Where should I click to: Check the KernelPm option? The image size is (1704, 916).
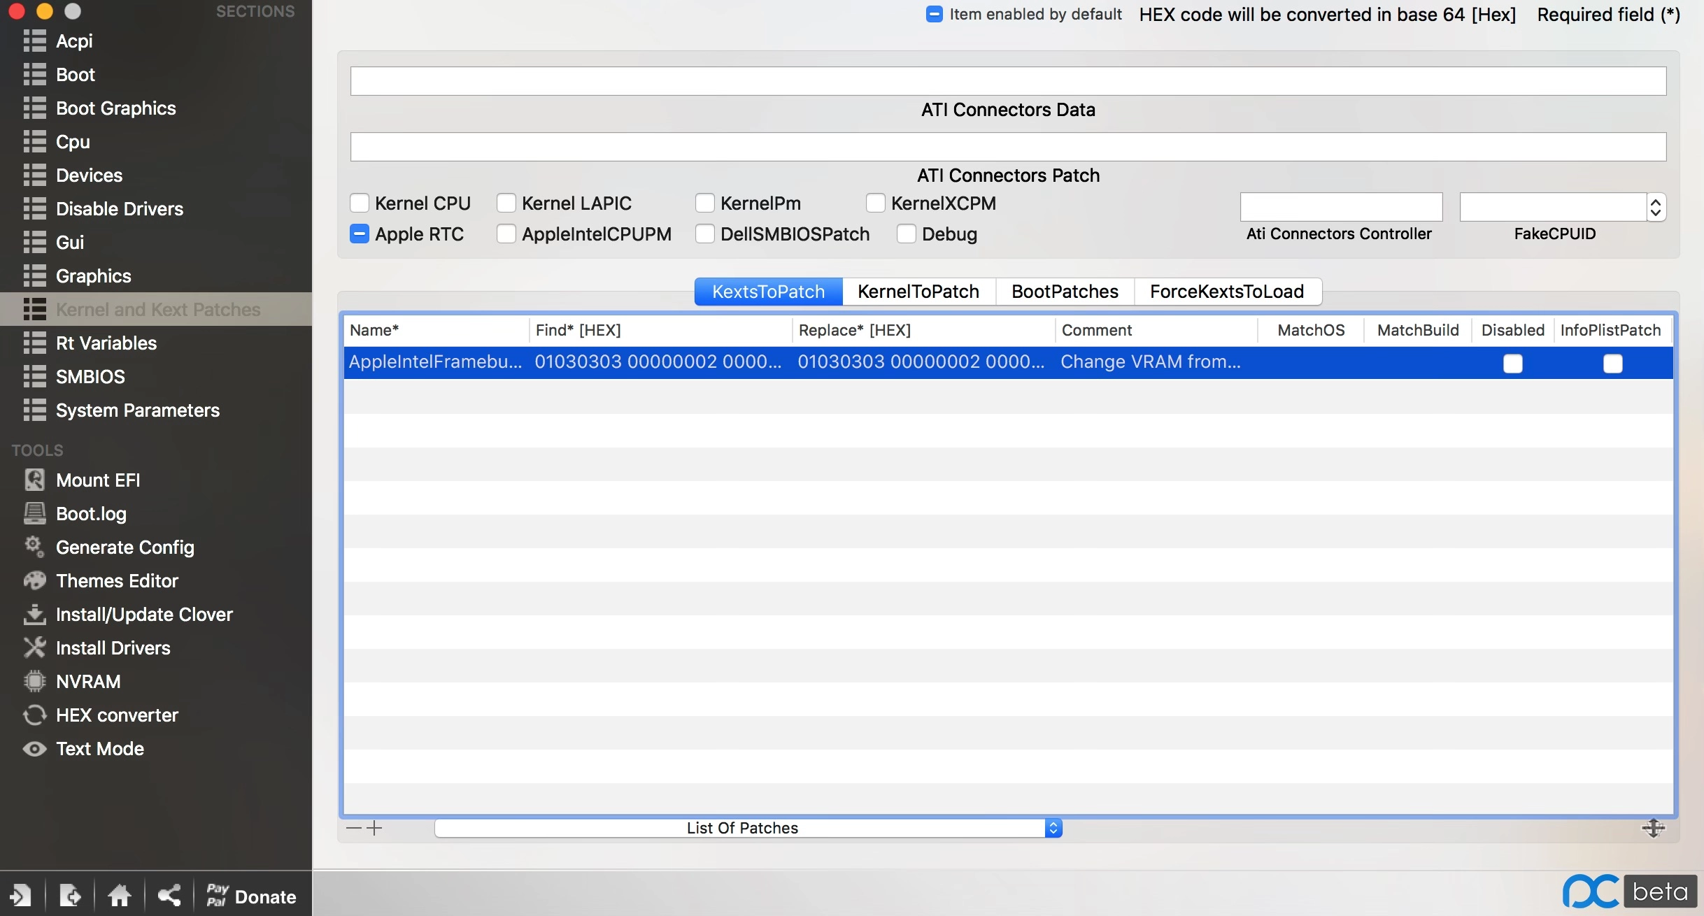pyautogui.click(x=705, y=203)
